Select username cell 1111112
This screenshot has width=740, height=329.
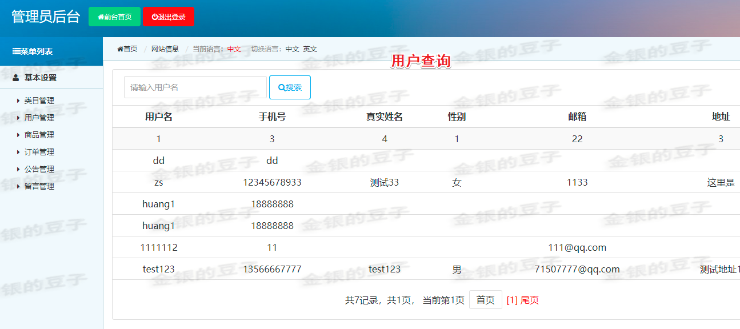point(159,247)
